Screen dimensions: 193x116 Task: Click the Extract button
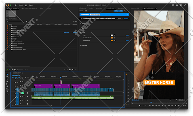click(172, 106)
